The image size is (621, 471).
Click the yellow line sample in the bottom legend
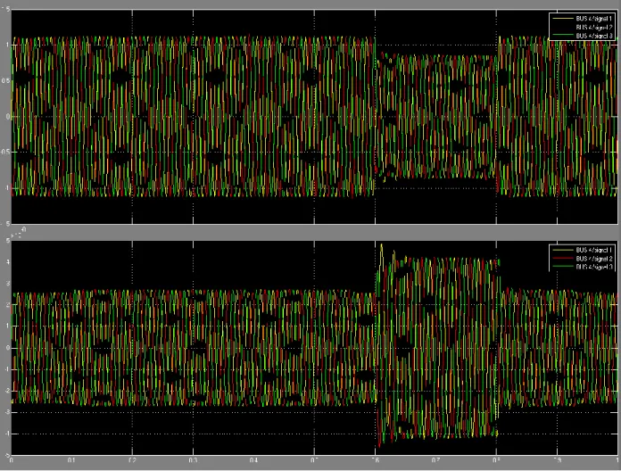(x=563, y=250)
